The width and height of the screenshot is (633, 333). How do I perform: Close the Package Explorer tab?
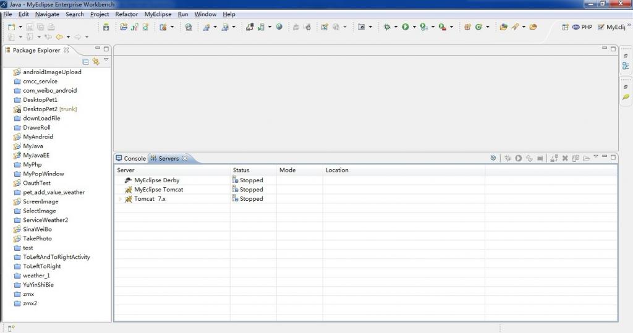(x=66, y=50)
